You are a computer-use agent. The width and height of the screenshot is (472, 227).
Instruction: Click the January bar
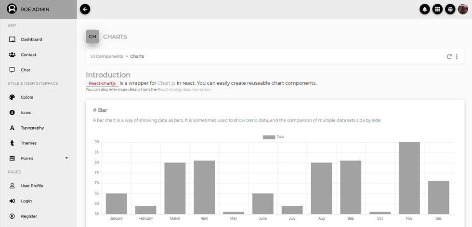[x=117, y=204]
